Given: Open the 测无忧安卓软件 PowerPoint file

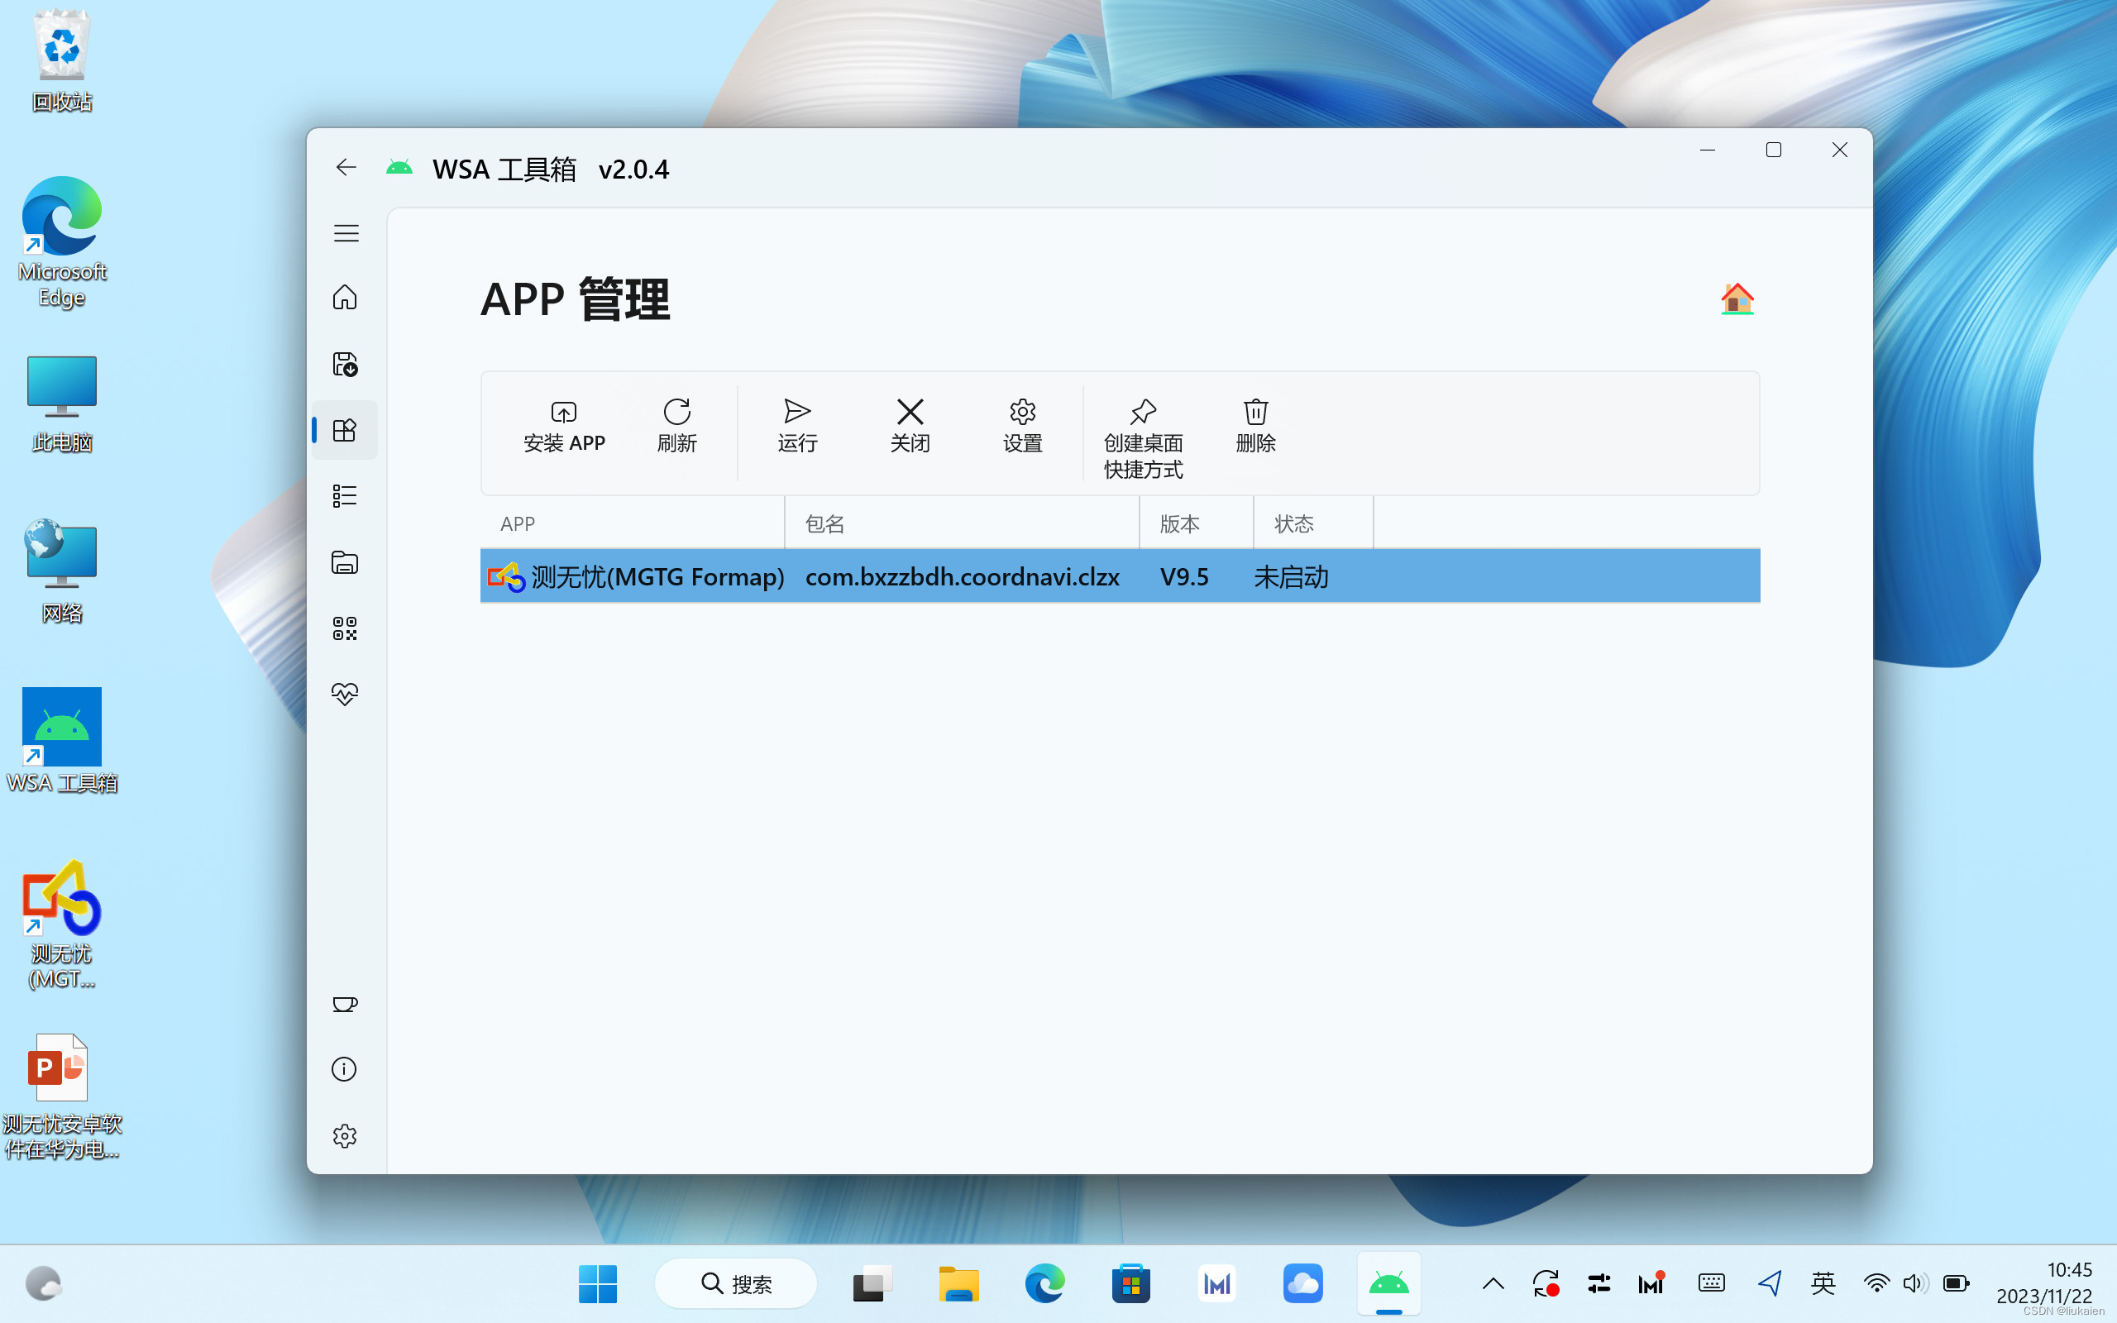Looking at the screenshot, I should coord(62,1097).
